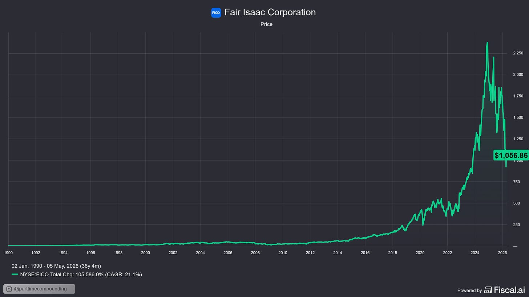Click the 2010 x-axis label
Viewport: 529px width, 297px height.
tap(283, 252)
